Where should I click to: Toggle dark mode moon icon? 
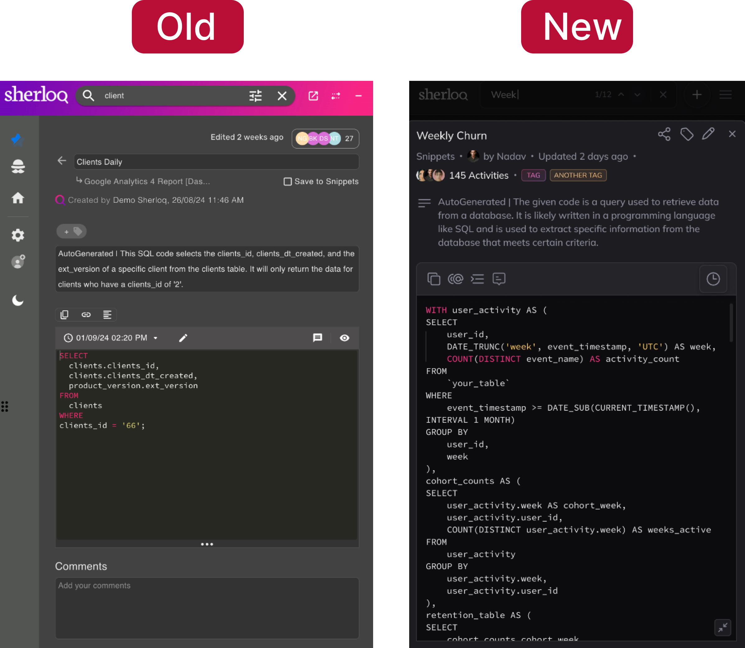(18, 300)
